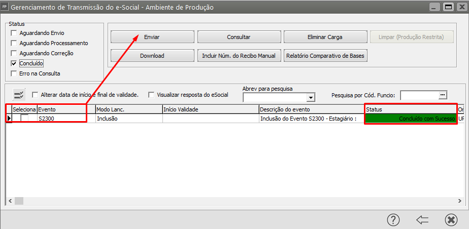Open the Cód. Funcio lookup ellipsis button

tap(443, 95)
